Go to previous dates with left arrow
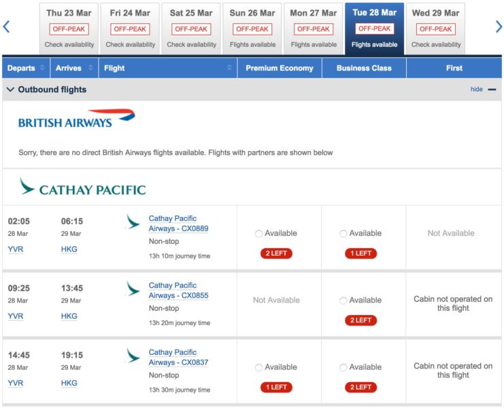Viewport: 504px width, 408px height. pyautogui.click(x=6, y=27)
